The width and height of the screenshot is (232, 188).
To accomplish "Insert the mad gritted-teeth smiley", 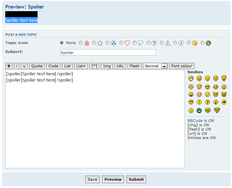I will [x=224, y=87].
